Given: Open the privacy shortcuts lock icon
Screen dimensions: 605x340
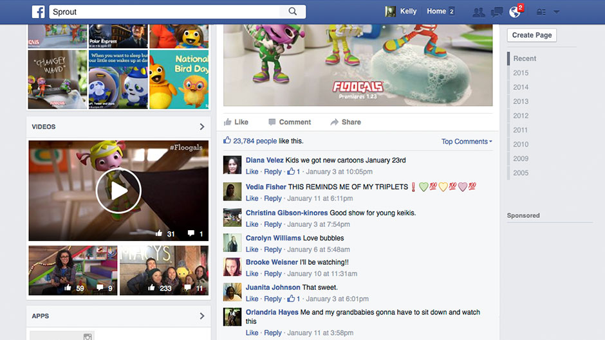Looking at the screenshot, I should tap(541, 12).
